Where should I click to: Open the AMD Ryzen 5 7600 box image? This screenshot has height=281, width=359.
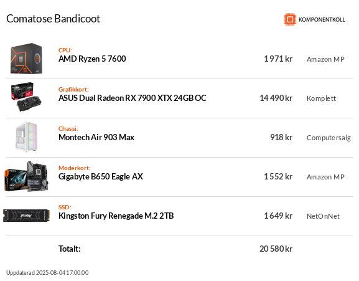click(x=26, y=59)
